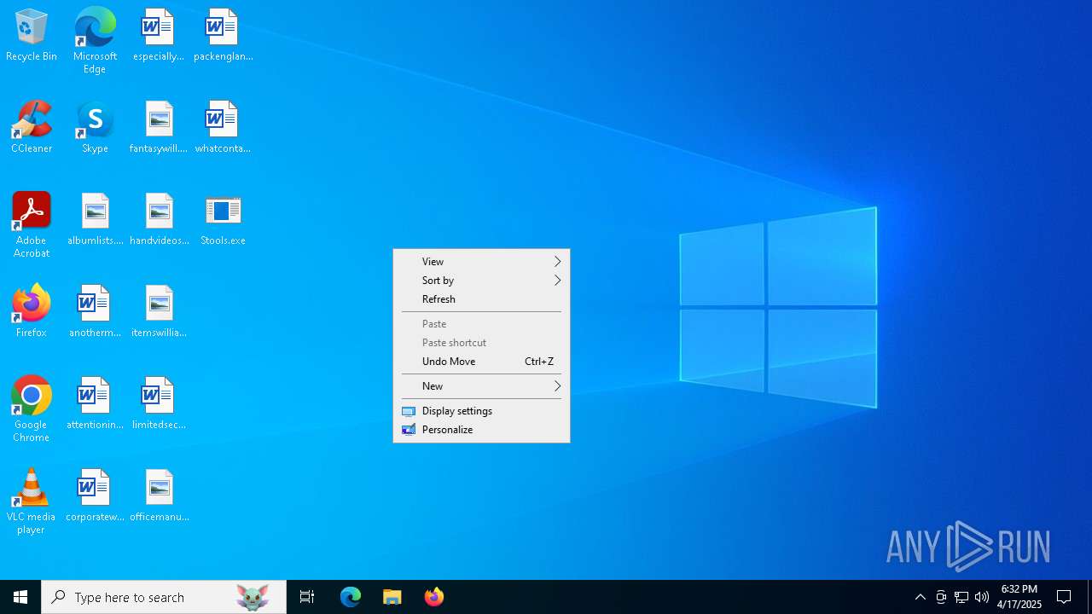Click the taskbar search box
This screenshot has height=614, width=1092.
coord(164,597)
